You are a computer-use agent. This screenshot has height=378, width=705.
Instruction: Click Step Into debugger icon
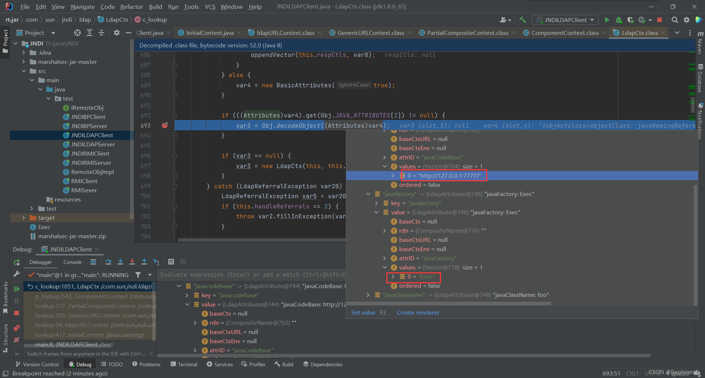[x=120, y=262]
